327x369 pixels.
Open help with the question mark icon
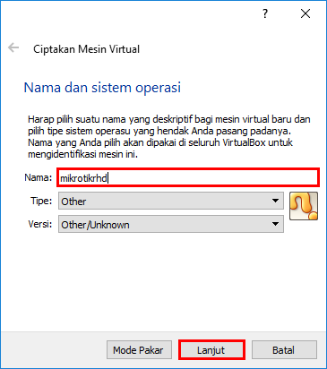click(265, 13)
